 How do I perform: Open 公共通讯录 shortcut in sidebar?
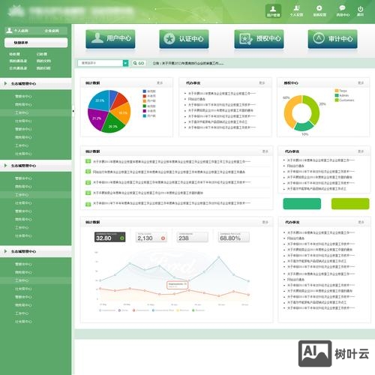(x=18, y=68)
